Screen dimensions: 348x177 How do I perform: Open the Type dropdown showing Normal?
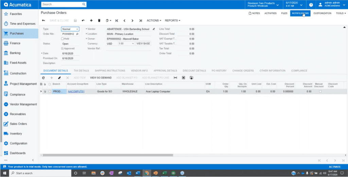pos(70,29)
